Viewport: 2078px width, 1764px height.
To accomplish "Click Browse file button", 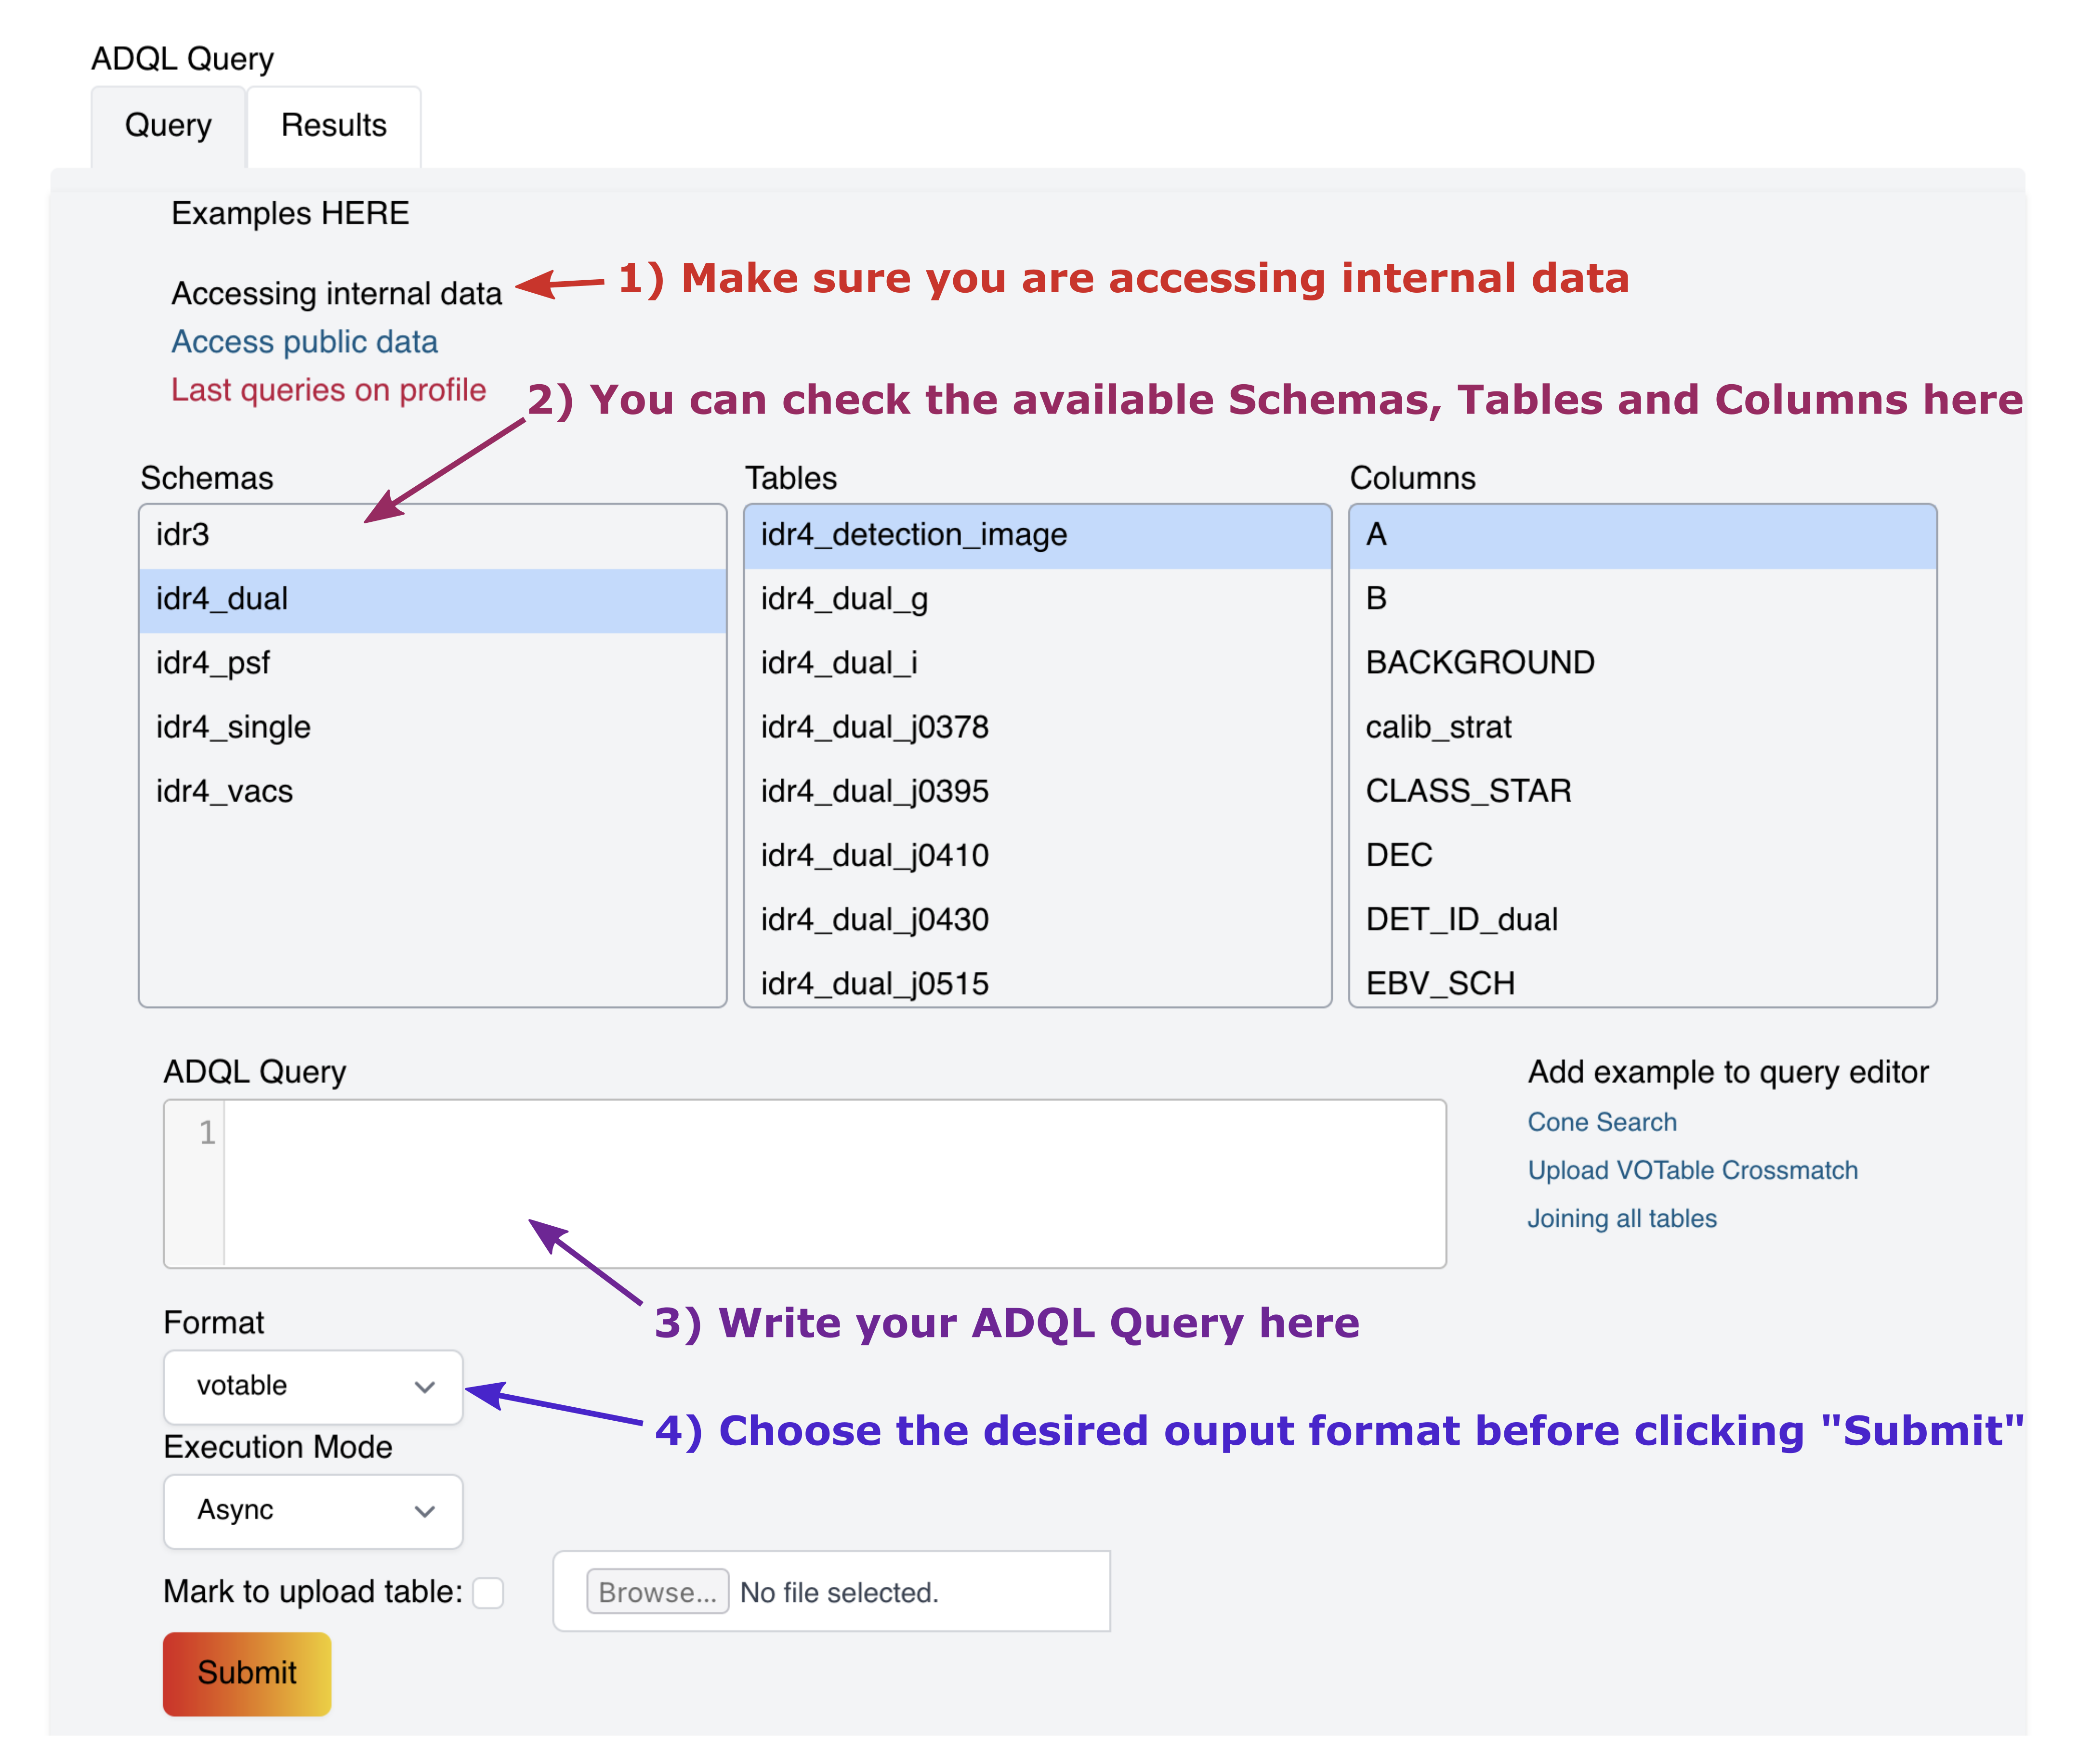I will click(x=658, y=1592).
